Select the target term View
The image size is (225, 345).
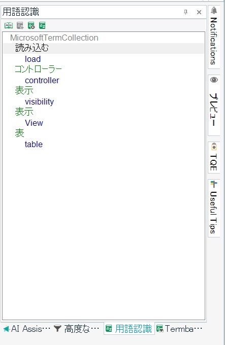34,123
